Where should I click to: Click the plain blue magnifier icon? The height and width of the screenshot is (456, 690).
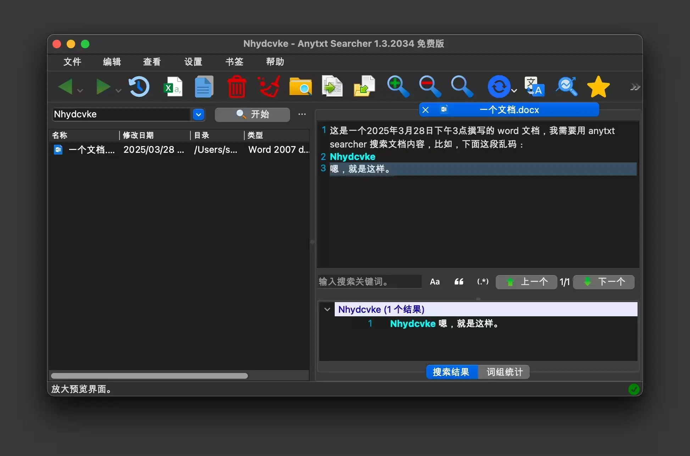[x=462, y=86]
